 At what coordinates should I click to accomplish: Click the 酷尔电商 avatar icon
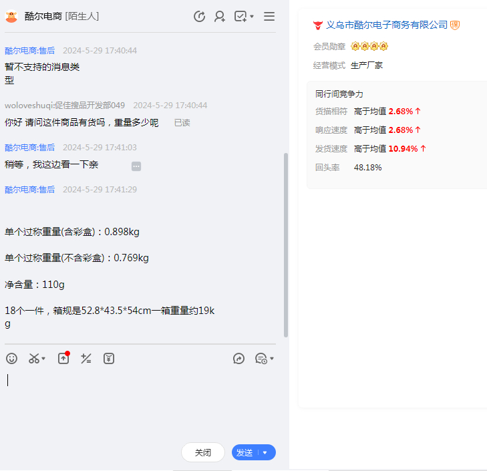click(x=11, y=16)
